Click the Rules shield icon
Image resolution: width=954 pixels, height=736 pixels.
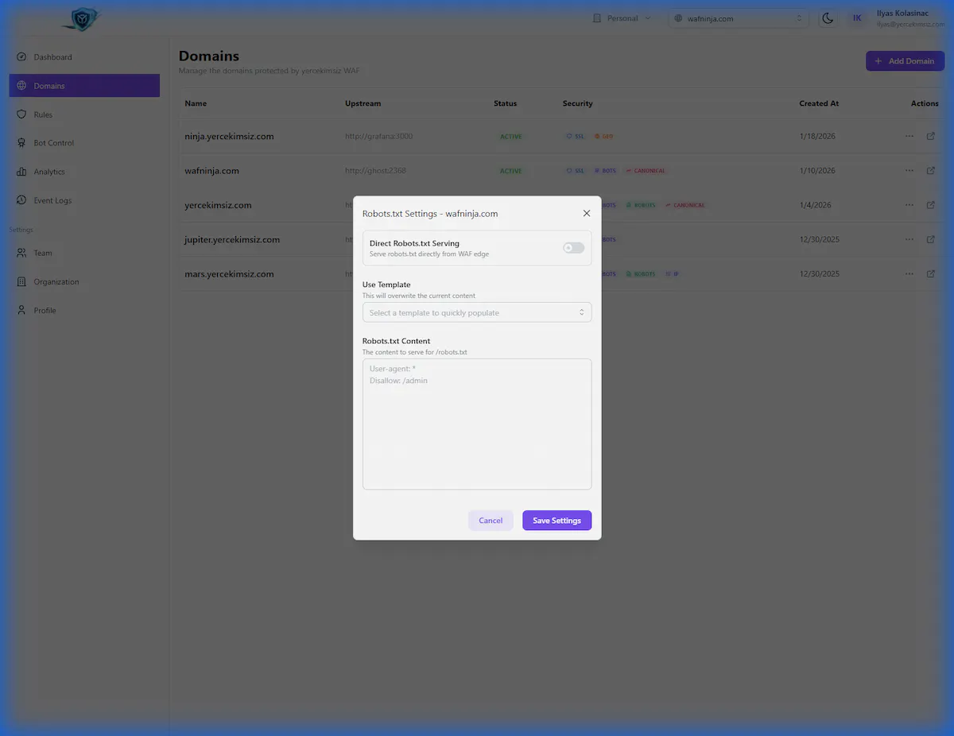point(21,114)
